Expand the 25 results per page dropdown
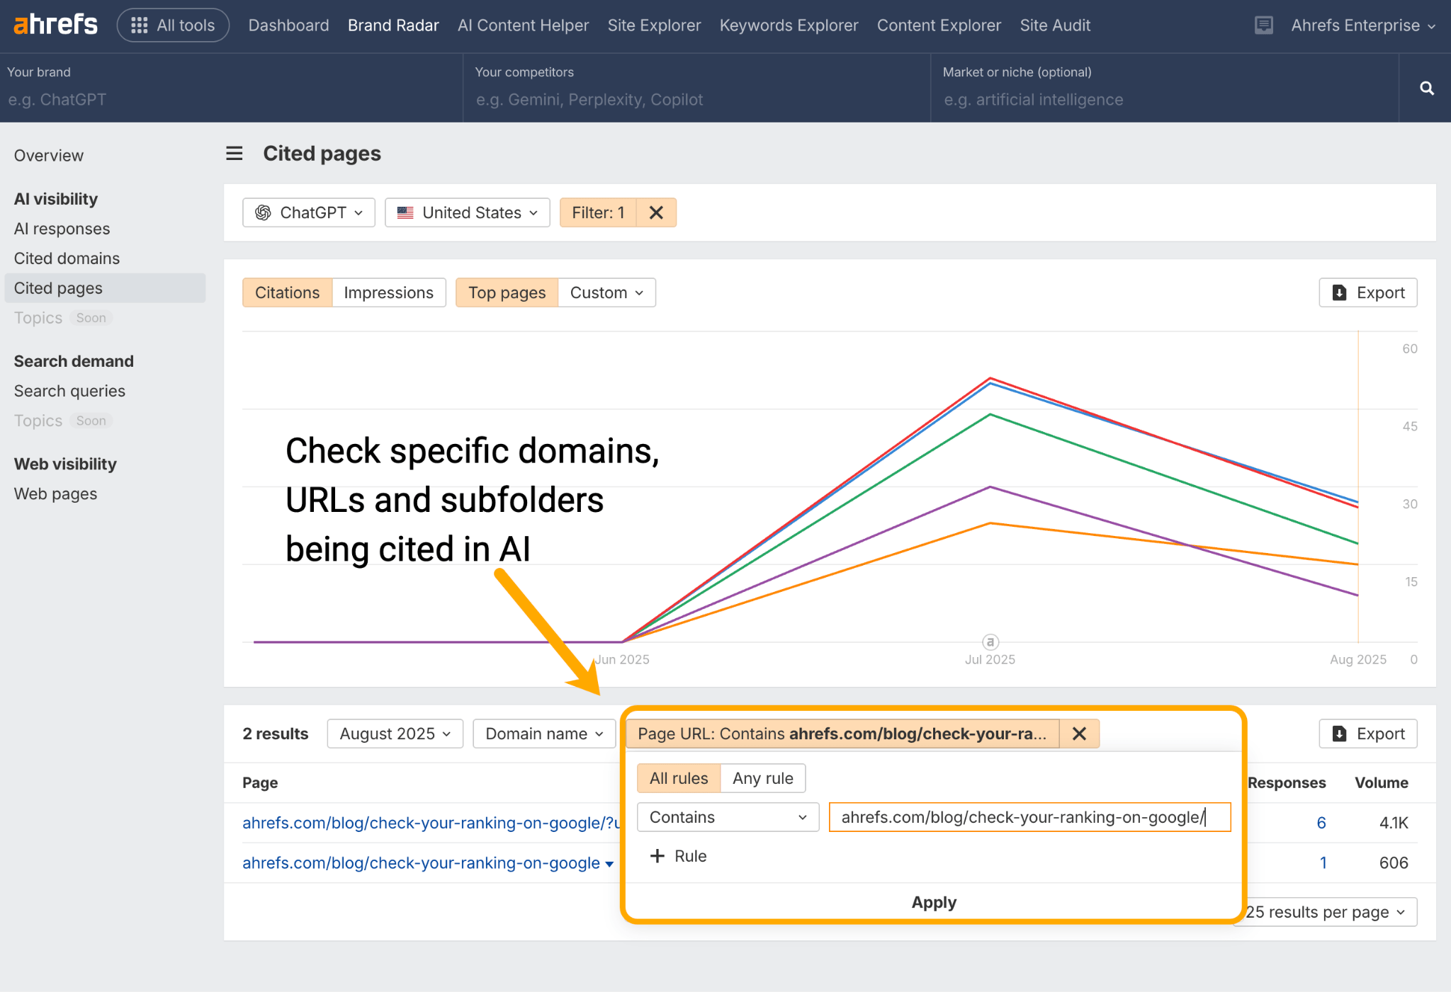Viewport: 1451px width, 992px height. pos(1323,912)
